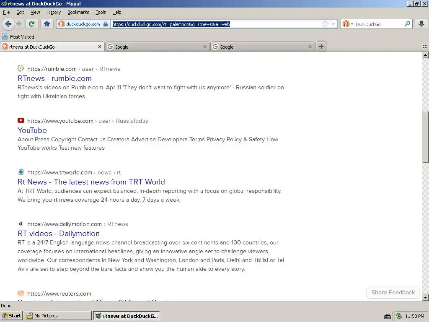Click the https://www.youtube.com result URL
Screen dimensions: 429x322
pyautogui.click(x=60, y=121)
